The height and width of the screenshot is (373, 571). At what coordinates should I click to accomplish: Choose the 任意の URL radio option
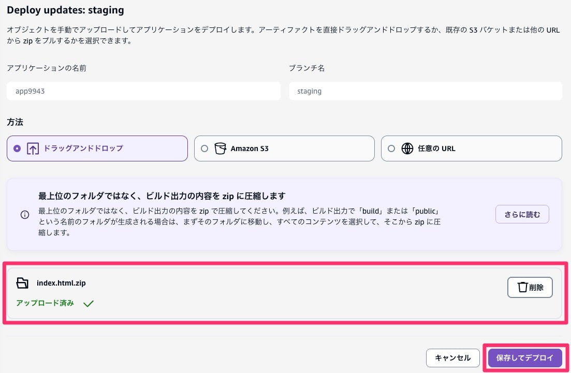(x=391, y=148)
